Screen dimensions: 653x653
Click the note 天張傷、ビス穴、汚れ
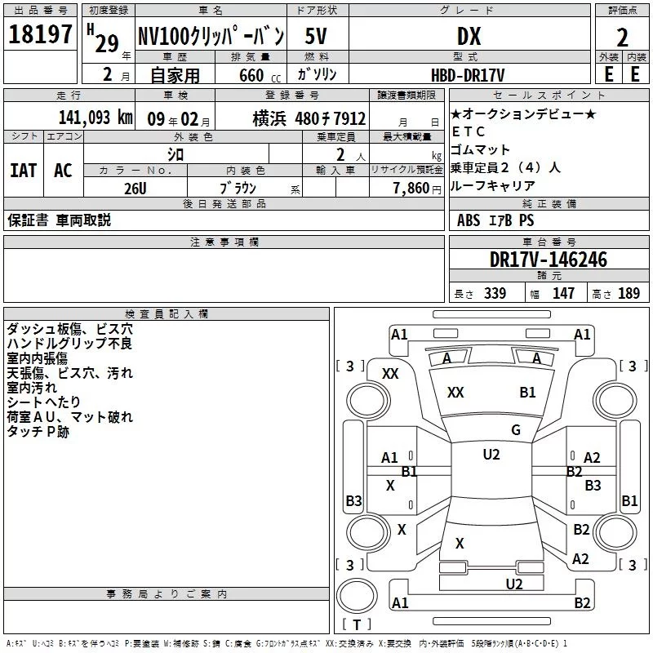(x=69, y=373)
